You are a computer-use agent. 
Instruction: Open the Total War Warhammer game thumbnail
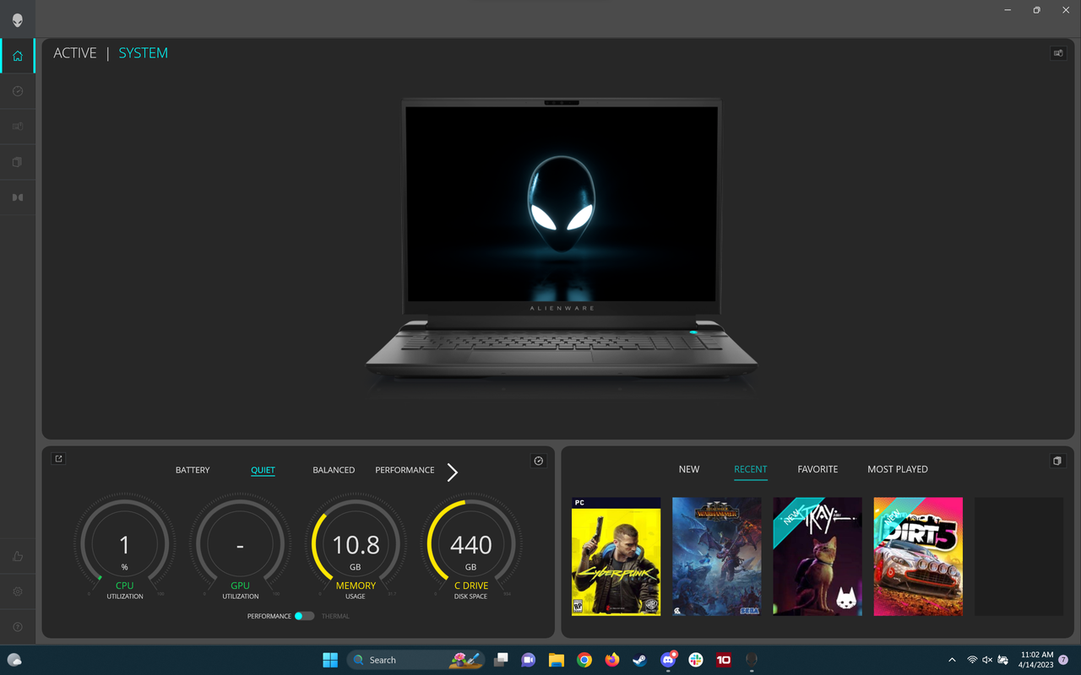[717, 556]
